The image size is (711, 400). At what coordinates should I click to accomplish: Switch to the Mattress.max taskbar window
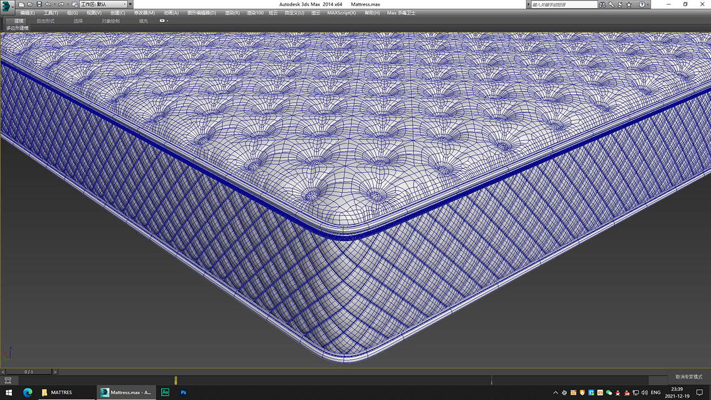(x=126, y=392)
